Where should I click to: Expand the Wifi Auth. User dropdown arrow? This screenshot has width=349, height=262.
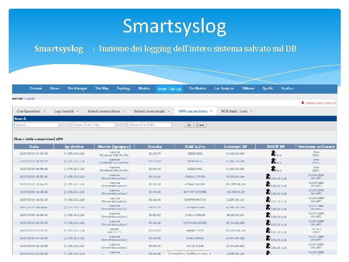[x=251, y=111]
